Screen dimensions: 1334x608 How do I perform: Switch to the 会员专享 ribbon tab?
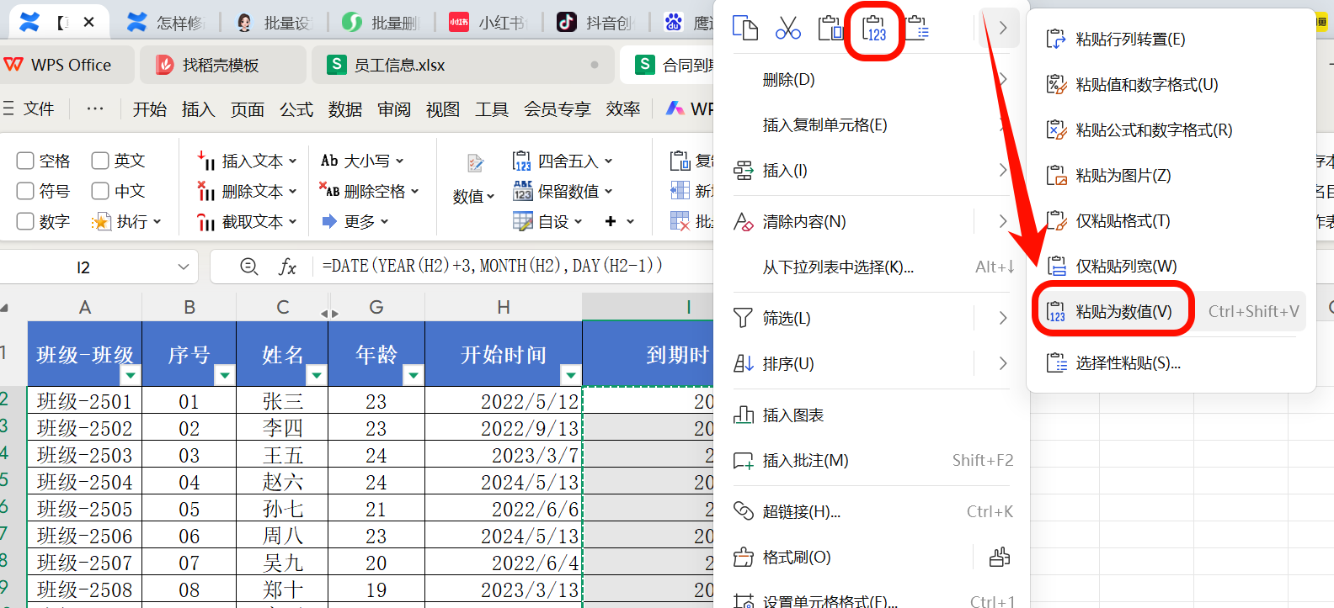click(x=558, y=109)
